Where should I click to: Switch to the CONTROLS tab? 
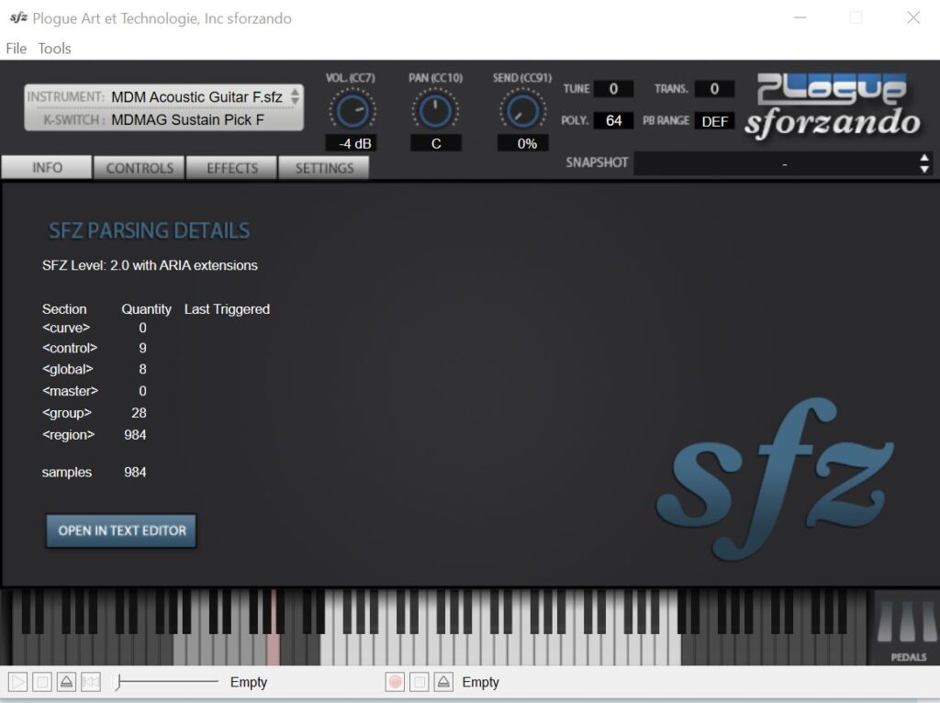click(140, 168)
